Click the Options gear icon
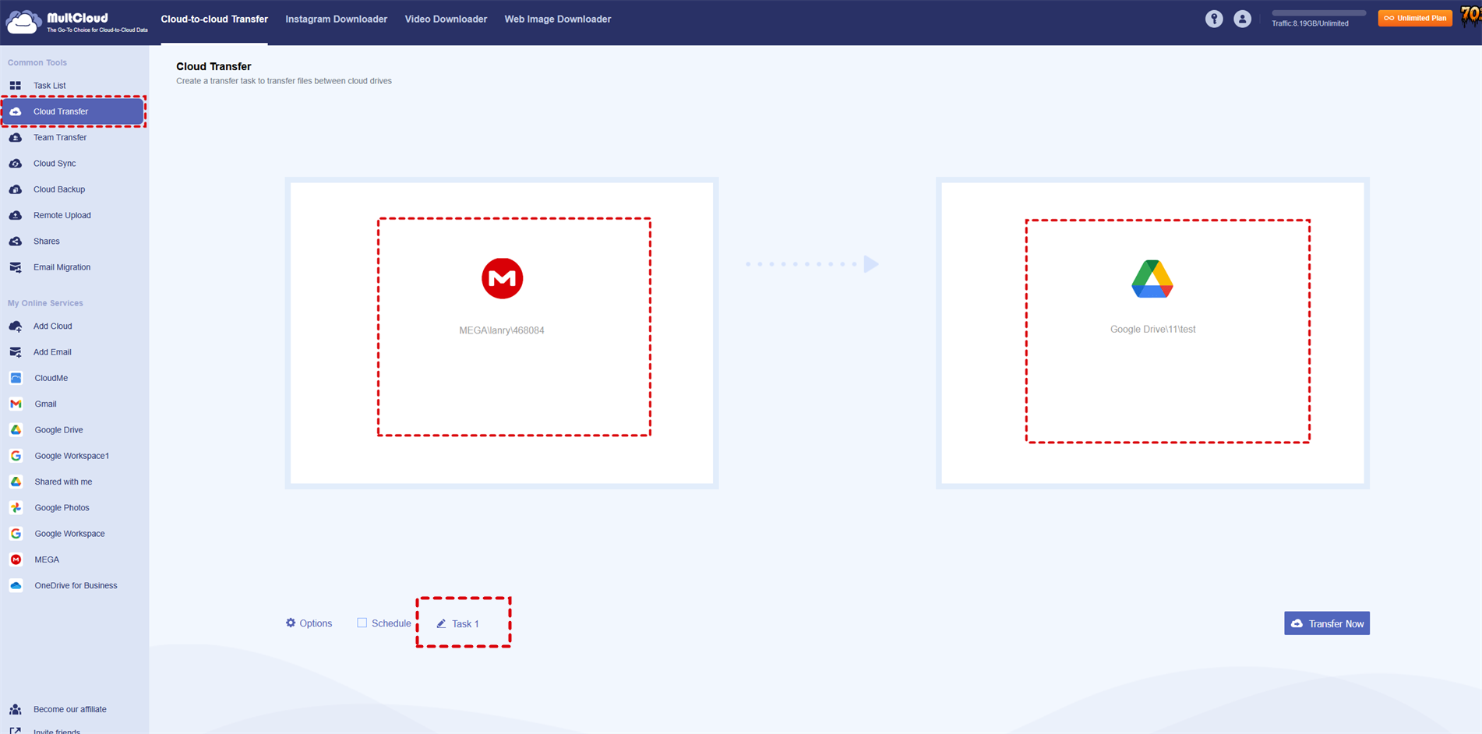The height and width of the screenshot is (734, 1482). [291, 623]
